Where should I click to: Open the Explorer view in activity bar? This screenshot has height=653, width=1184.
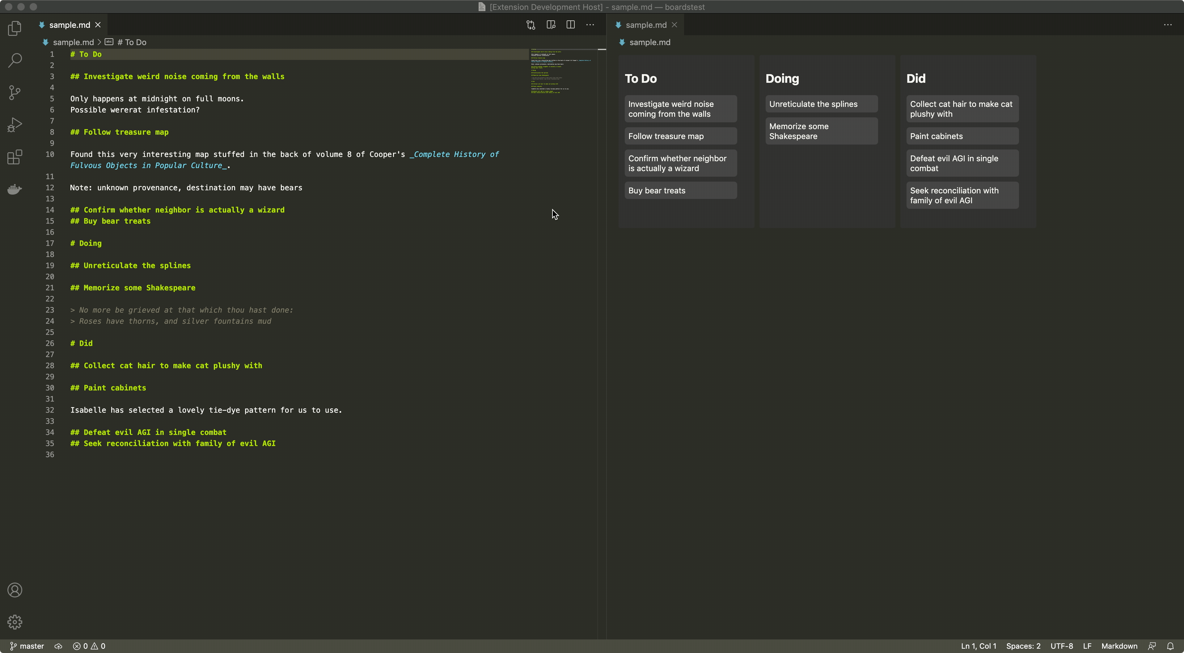point(15,28)
